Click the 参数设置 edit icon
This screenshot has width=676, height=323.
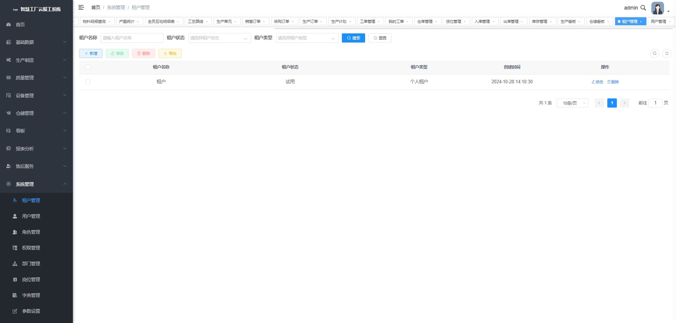point(15,311)
